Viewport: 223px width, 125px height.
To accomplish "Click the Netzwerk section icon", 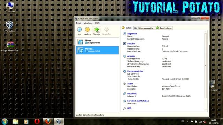I will pos(125,93).
